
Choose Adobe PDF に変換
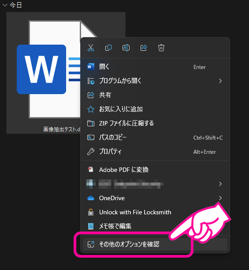point(155,170)
